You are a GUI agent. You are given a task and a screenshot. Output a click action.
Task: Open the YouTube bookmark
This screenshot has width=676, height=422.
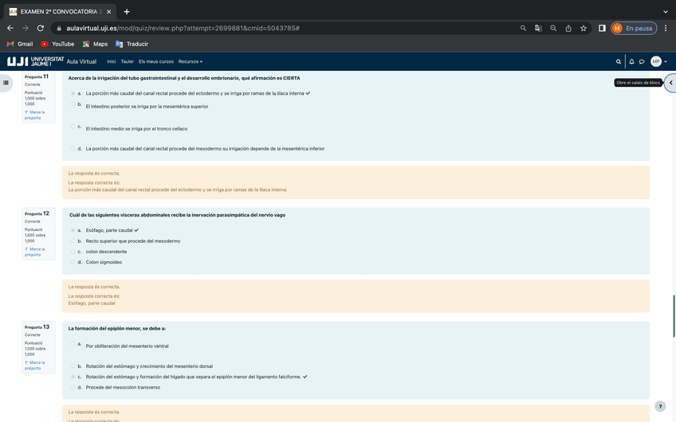click(x=57, y=44)
